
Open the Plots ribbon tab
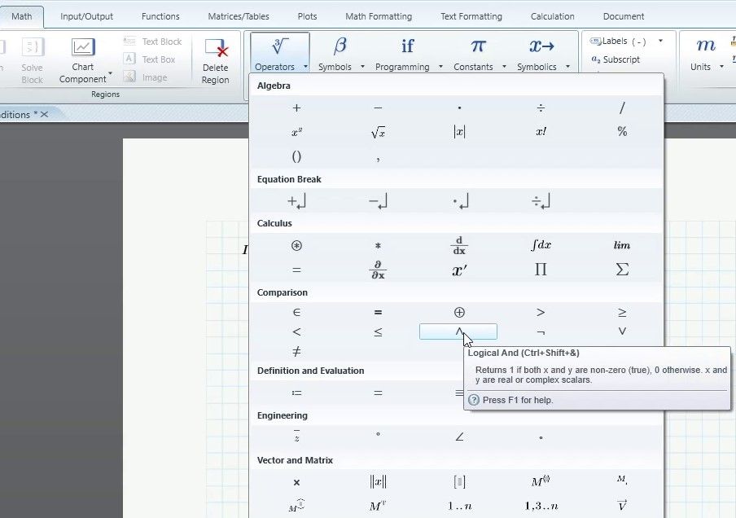coord(307,16)
